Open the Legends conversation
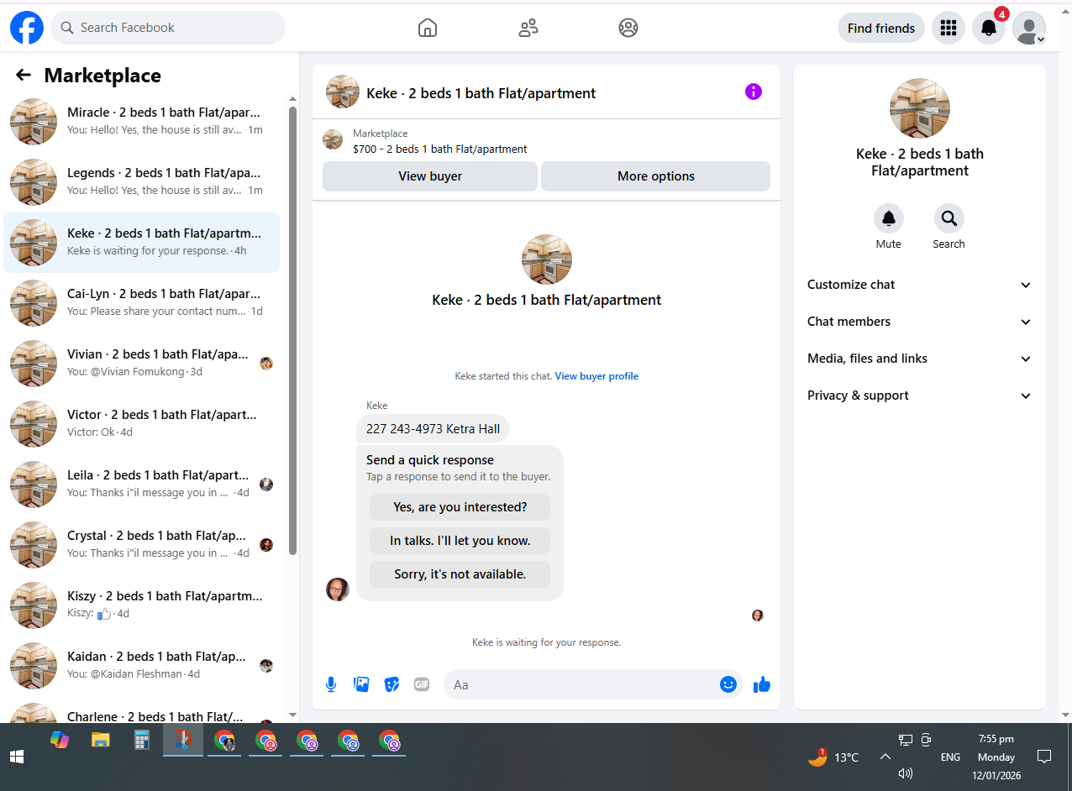Image resolution: width=1072 pixels, height=791 pixels. tap(142, 182)
